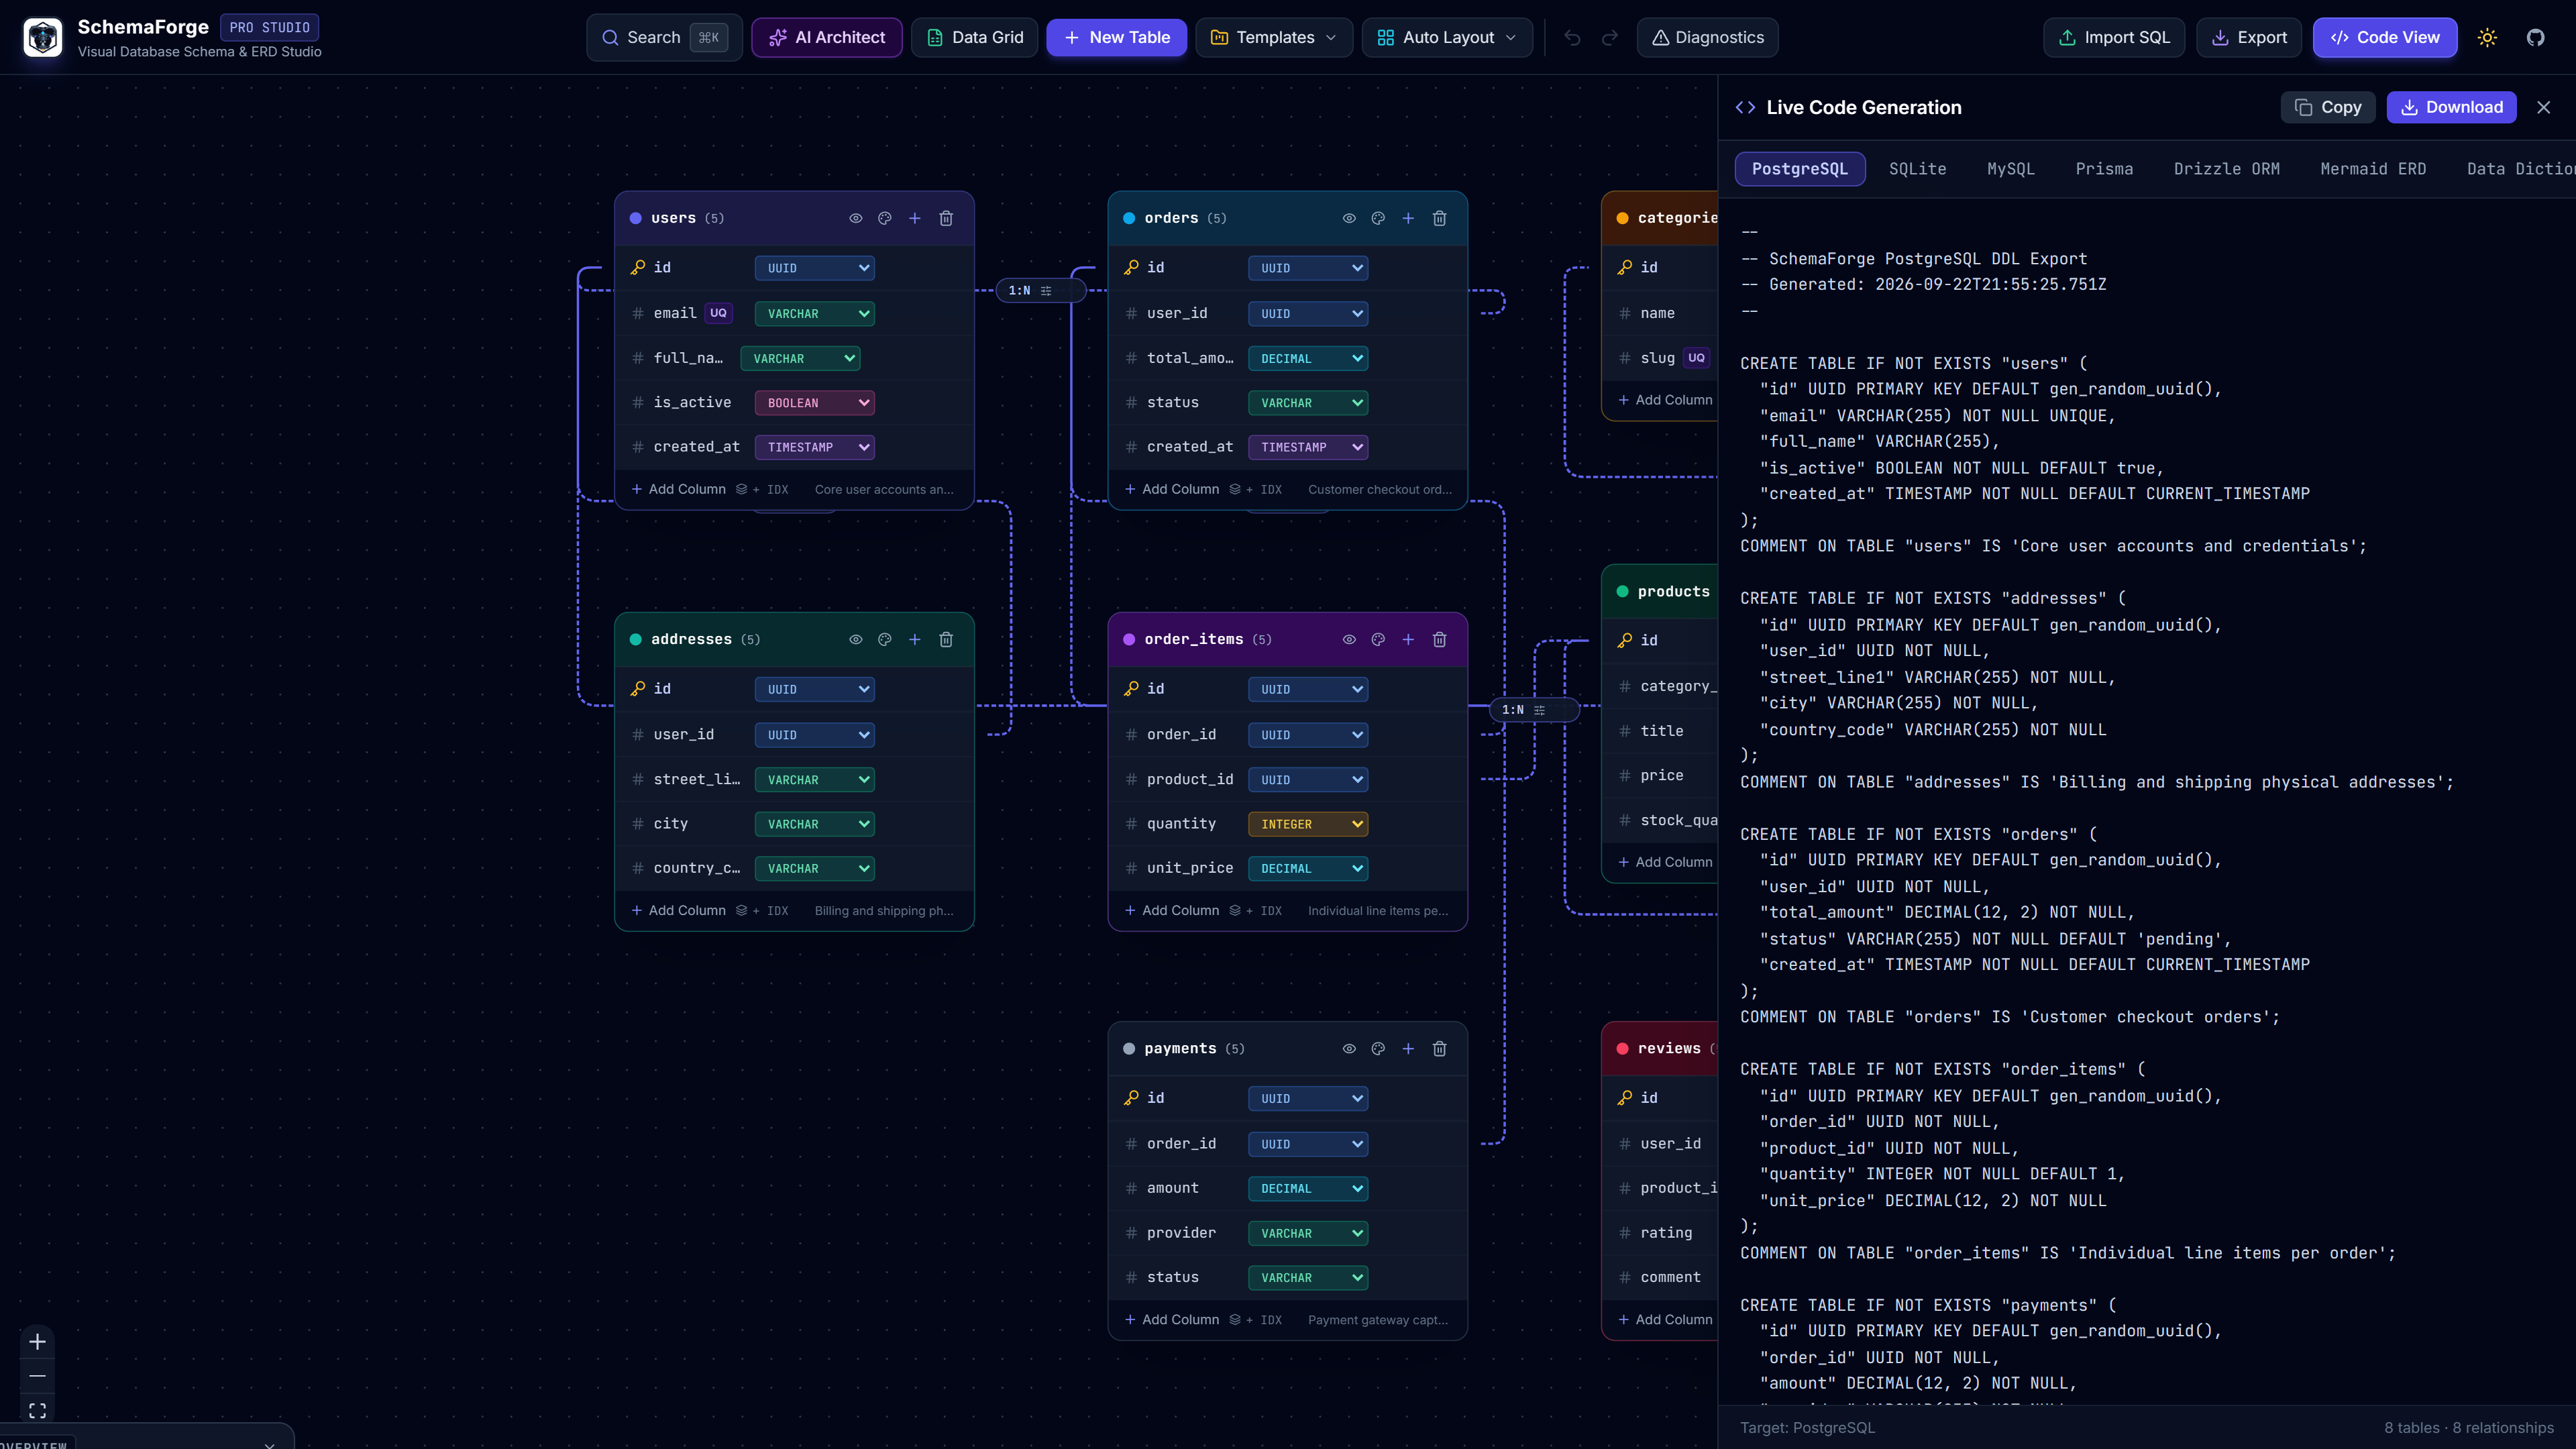Click the zoom out minus canvas control
This screenshot has height=1449, width=2576.
(37, 1376)
